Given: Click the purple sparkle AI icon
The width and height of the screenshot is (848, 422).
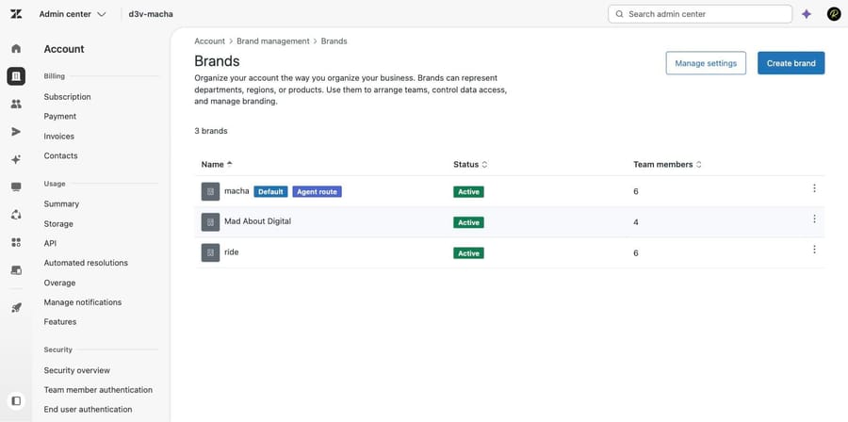Looking at the screenshot, I should [x=807, y=14].
